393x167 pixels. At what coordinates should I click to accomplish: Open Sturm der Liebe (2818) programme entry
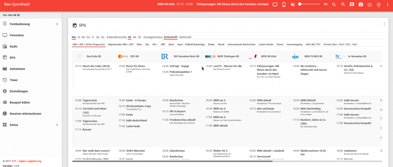click(x=96, y=66)
